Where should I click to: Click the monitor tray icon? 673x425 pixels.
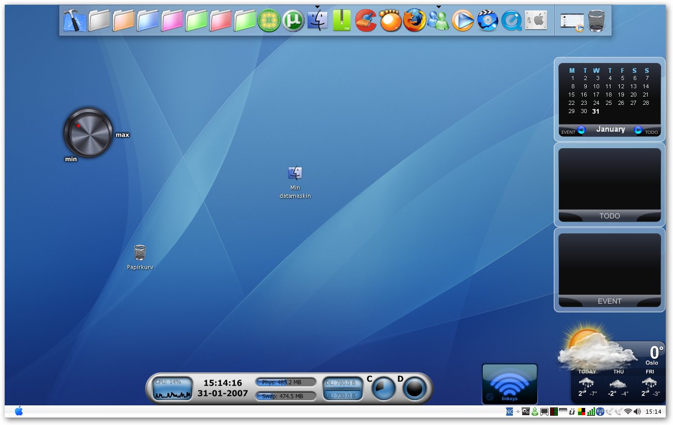pyautogui.click(x=544, y=412)
